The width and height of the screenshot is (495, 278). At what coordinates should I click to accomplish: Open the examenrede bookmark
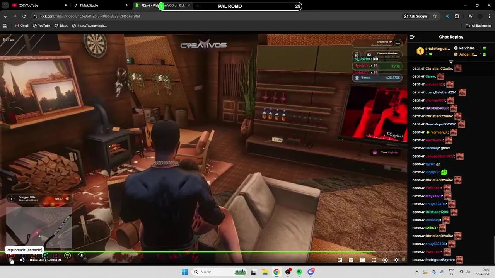89,25
